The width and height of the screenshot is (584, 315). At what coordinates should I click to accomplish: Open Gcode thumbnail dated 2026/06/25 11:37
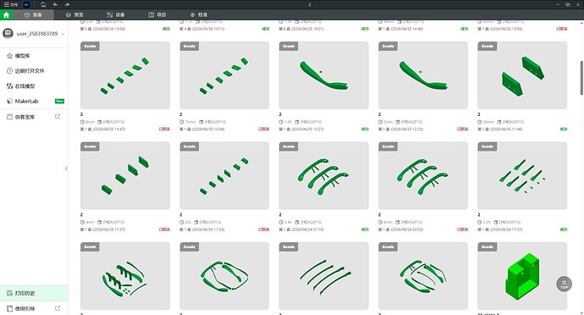coord(125,175)
